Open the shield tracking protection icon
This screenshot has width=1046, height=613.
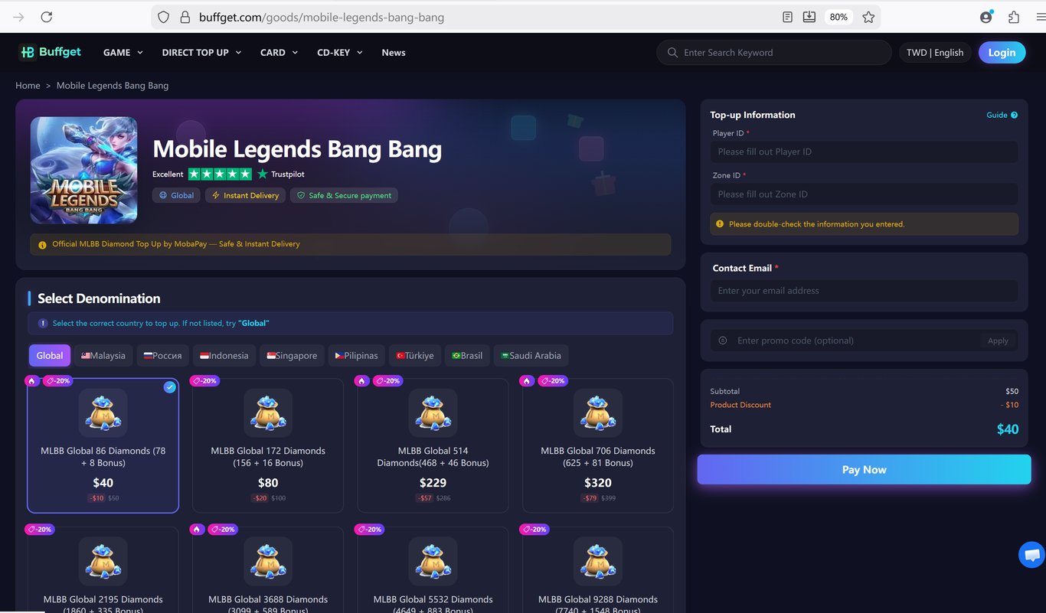pos(163,17)
